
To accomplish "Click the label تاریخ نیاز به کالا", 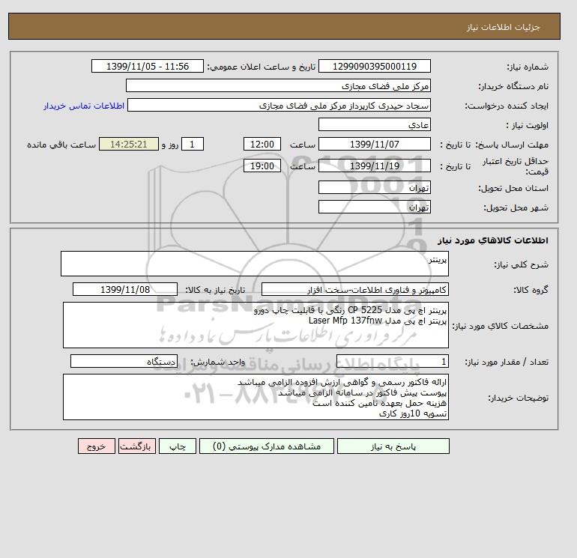I will [x=215, y=290].
